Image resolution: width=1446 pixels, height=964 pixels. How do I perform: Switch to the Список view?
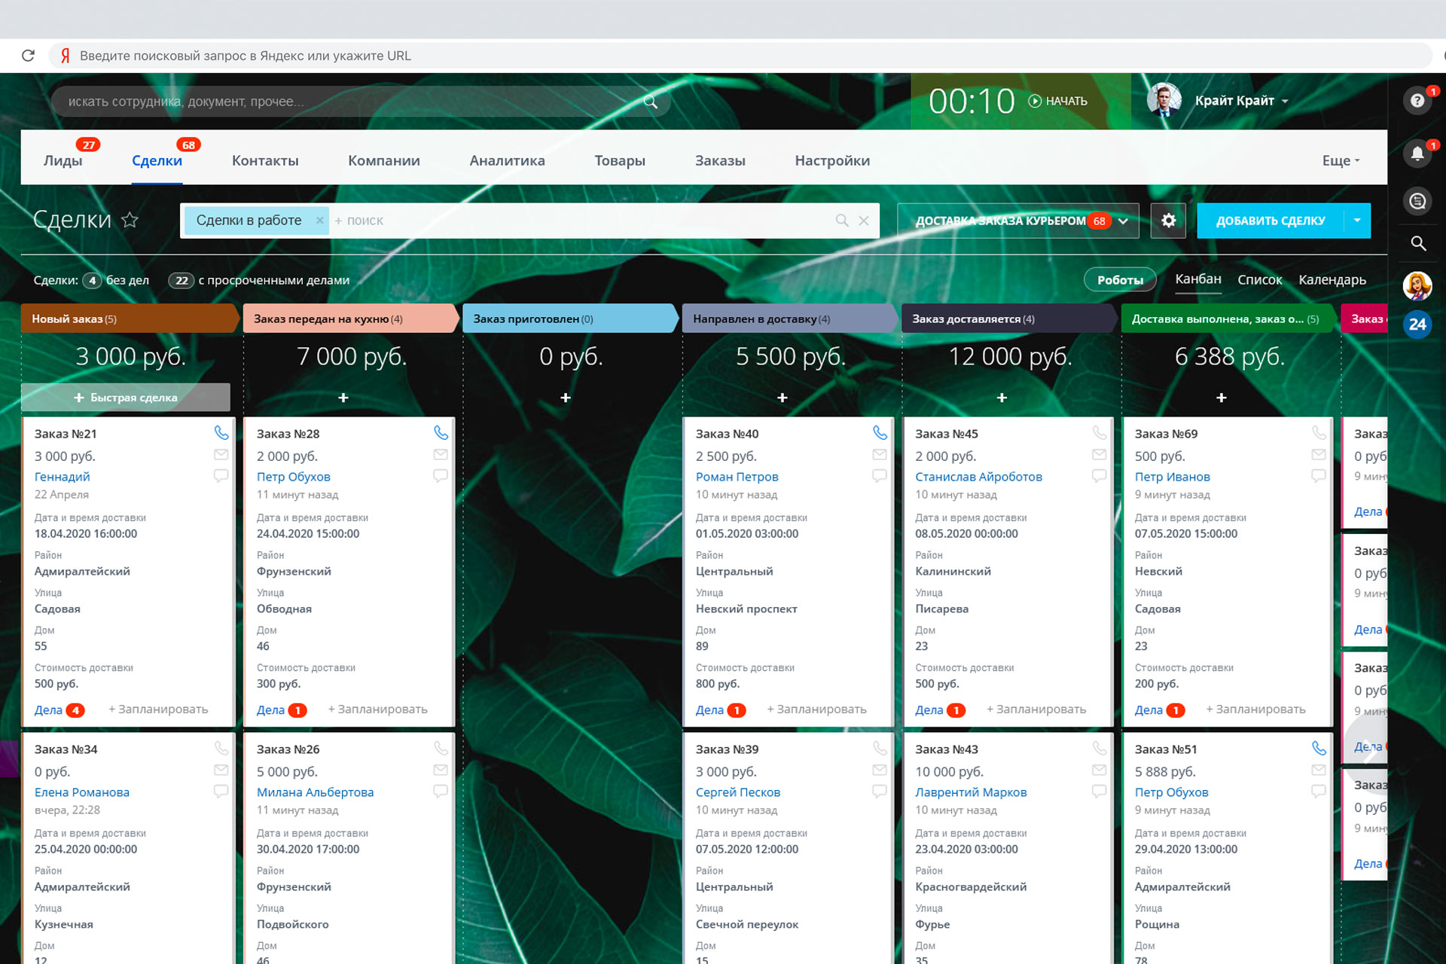(1259, 279)
